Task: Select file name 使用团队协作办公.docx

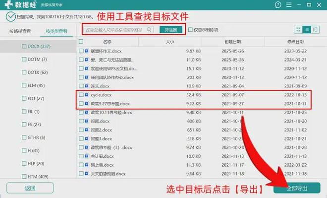Action: [x=112, y=77]
